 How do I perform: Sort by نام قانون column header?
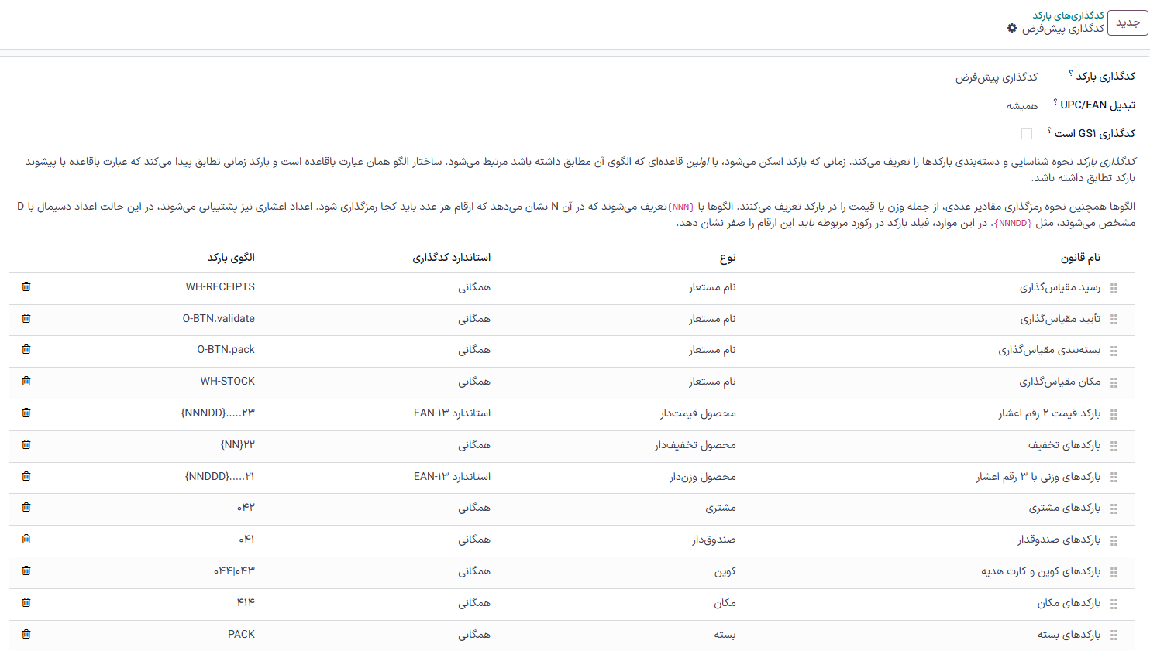pyautogui.click(x=1080, y=258)
